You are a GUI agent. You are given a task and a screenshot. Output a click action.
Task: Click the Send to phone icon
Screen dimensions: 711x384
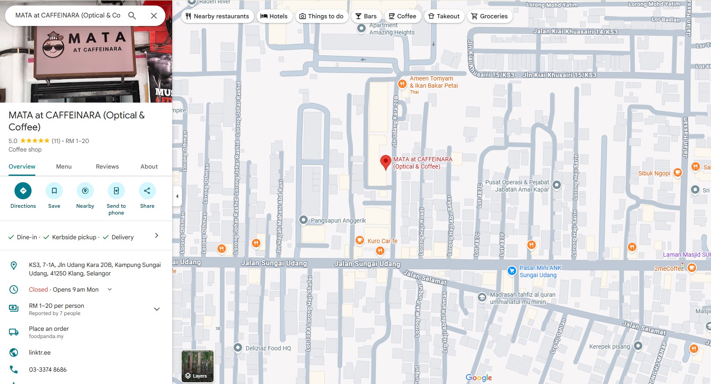point(116,191)
